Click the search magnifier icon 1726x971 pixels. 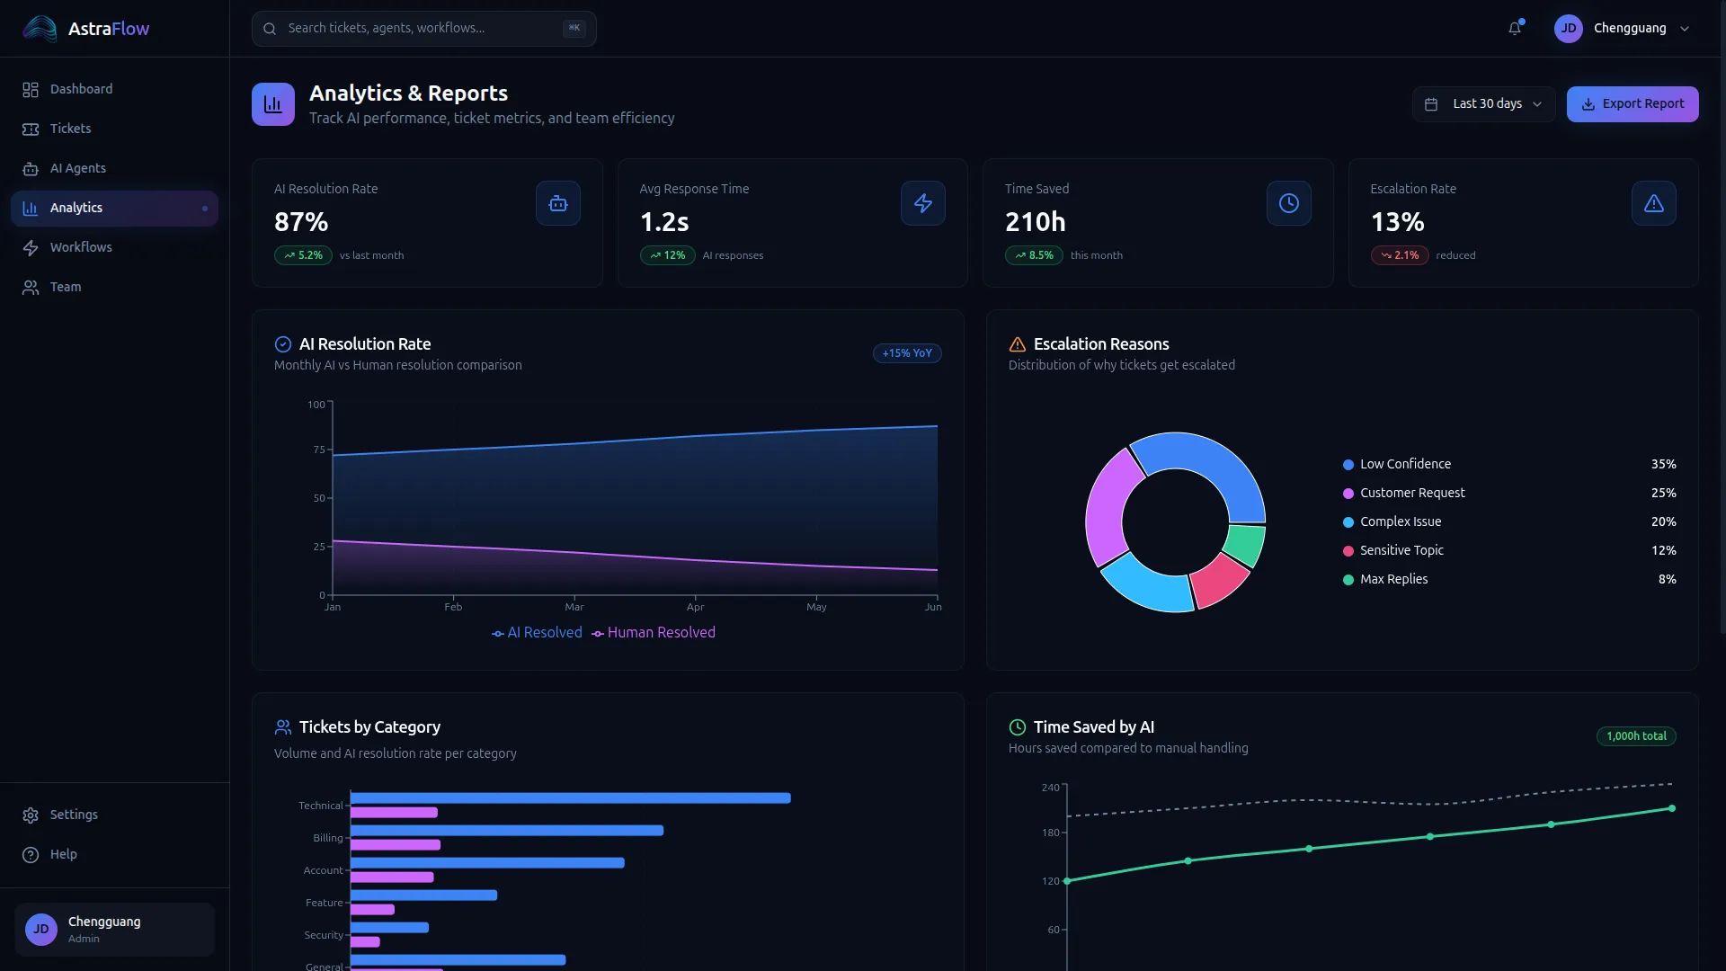[x=270, y=29]
